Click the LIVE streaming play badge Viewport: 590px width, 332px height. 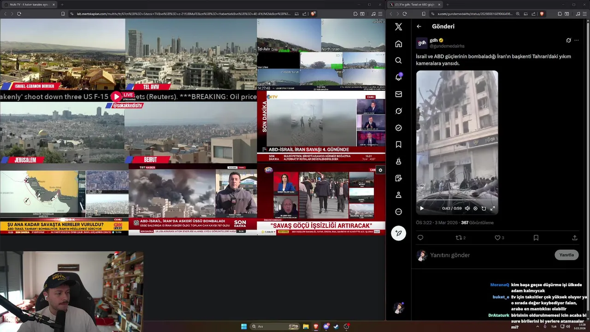click(123, 96)
